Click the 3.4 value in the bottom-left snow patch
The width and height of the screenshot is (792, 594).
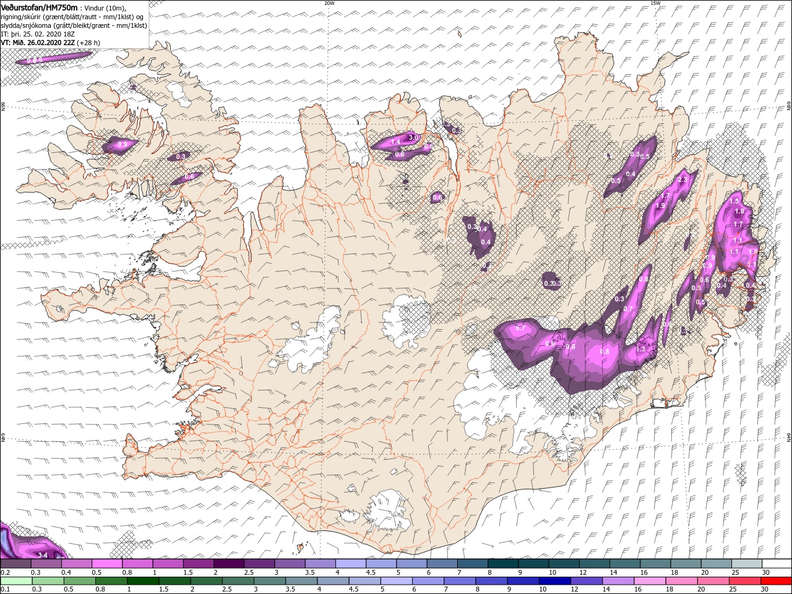43,554
